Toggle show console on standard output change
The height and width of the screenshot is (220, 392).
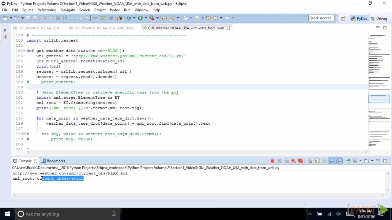[331, 161]
